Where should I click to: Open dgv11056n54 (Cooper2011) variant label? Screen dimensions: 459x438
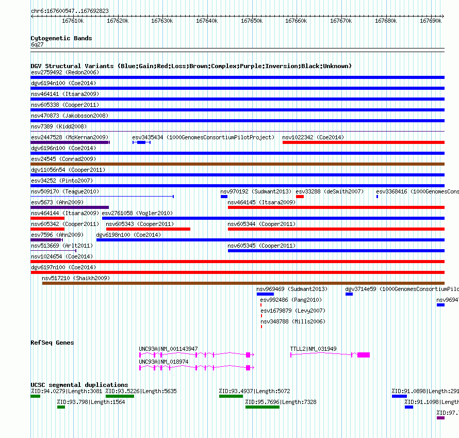pyautogui.click(x=68, y=170)
